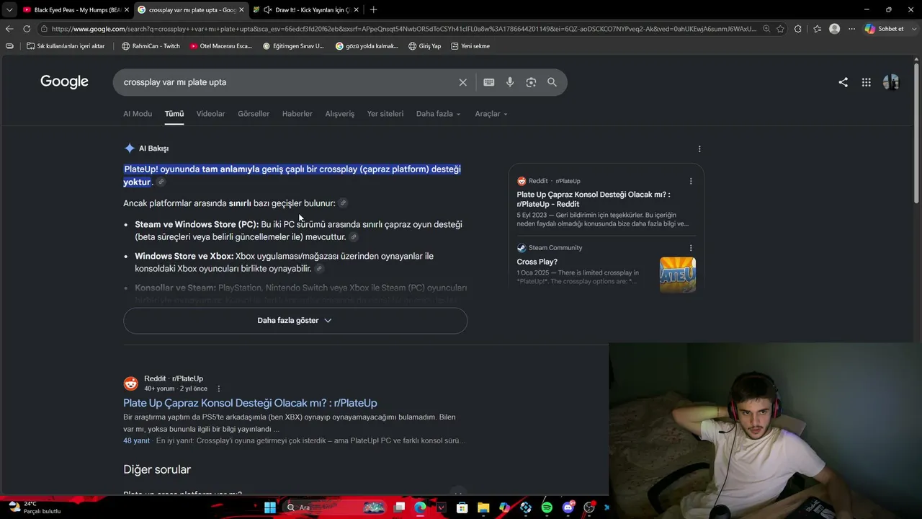Switch to the Görseller tab
The image size is (922, 519).
pyautogui.click(x=254, y=114)
